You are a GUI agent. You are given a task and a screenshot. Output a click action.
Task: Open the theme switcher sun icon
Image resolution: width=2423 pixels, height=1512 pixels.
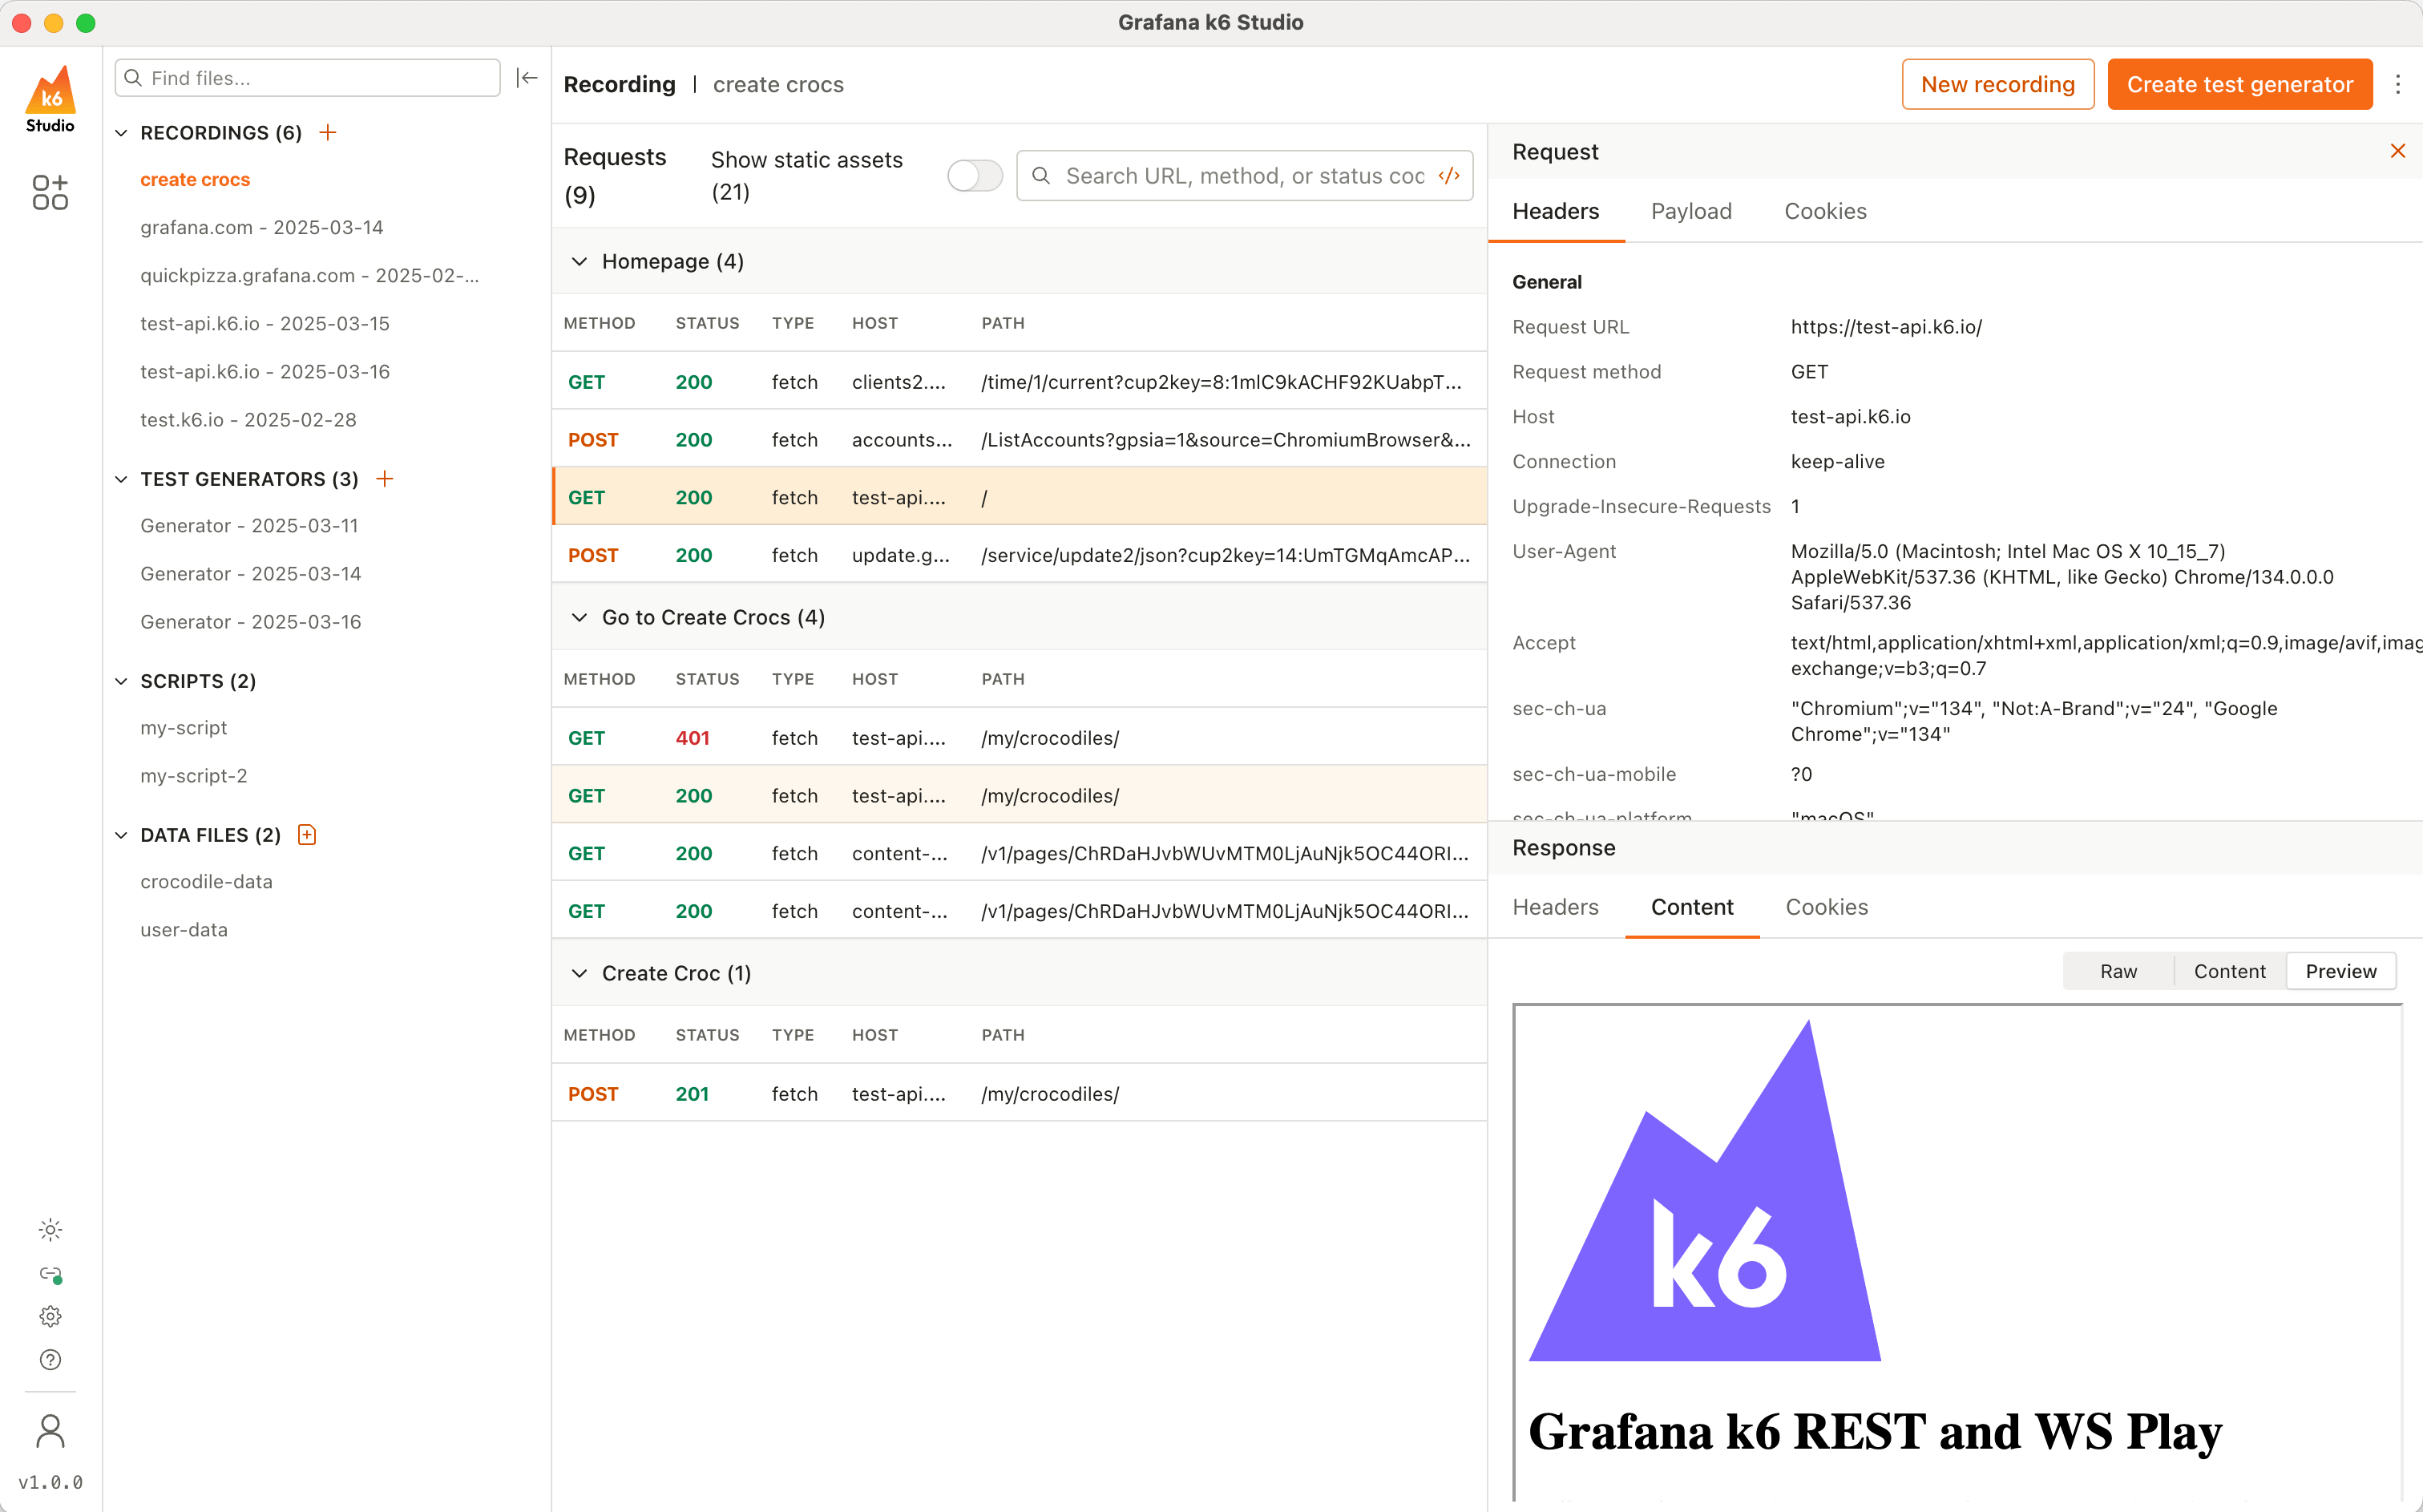click(x=50, y=1230)
